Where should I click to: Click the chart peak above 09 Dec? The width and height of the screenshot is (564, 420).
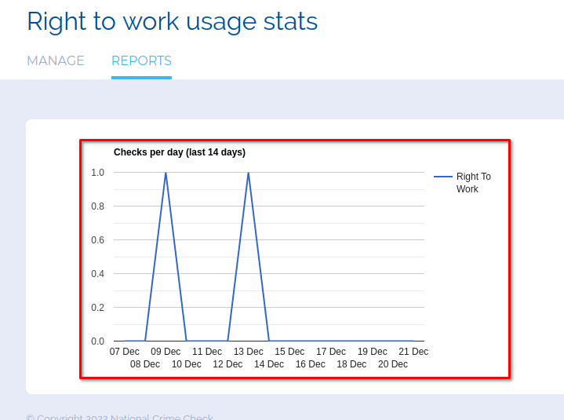[x=166, y=173]
